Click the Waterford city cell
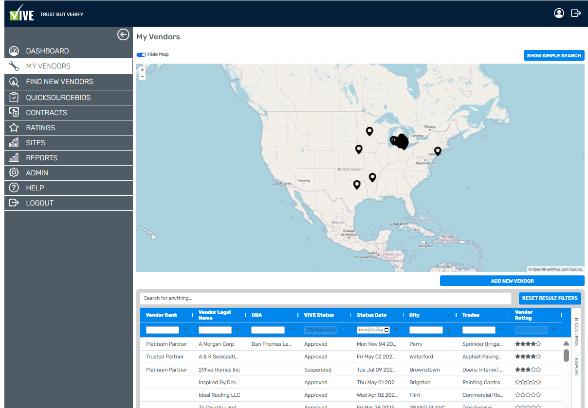 [x=421, y=357]
